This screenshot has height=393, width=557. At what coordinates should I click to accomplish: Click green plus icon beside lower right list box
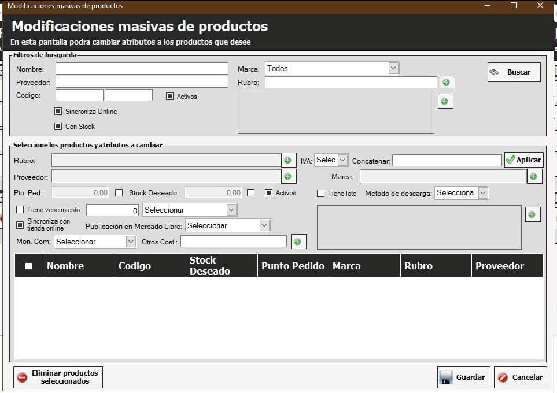[x=532, y=215]
